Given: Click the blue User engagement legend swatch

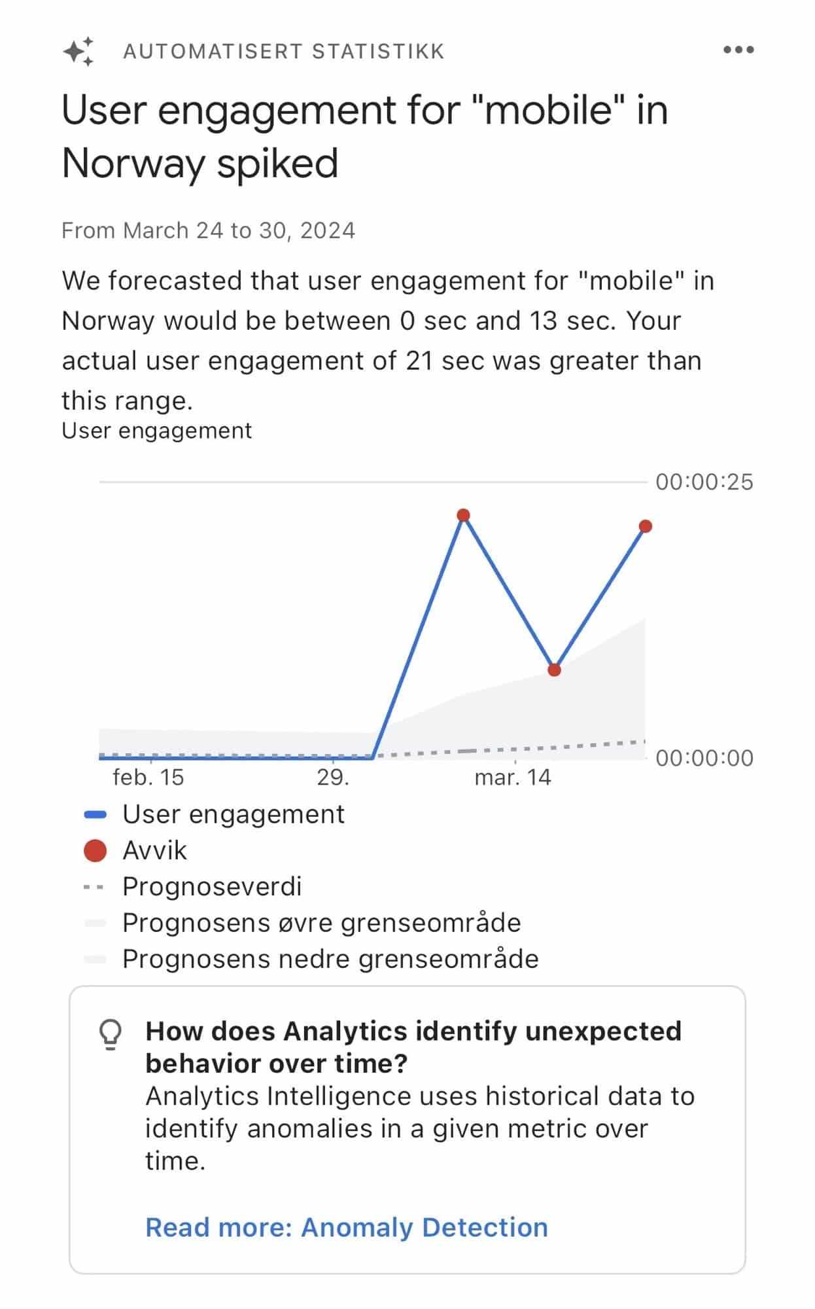Looking at the screenshot, I should pyautogui.click(x=95, y=815).
